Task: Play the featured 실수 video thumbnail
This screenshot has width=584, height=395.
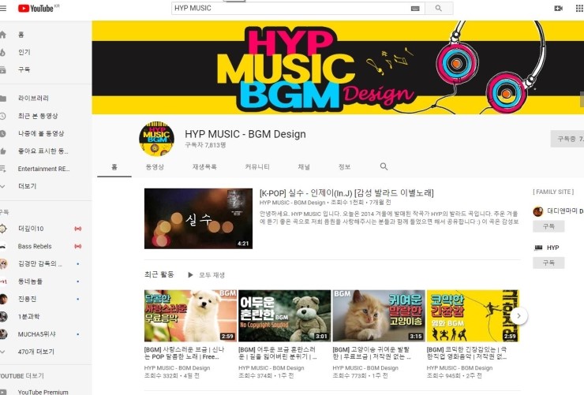Action: coord(198,218)
